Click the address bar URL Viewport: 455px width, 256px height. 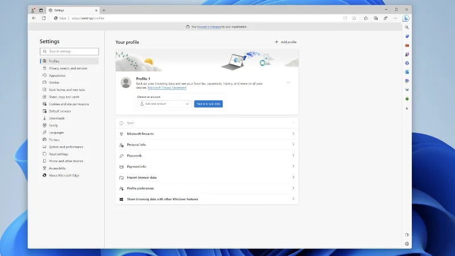pos(88,18)
